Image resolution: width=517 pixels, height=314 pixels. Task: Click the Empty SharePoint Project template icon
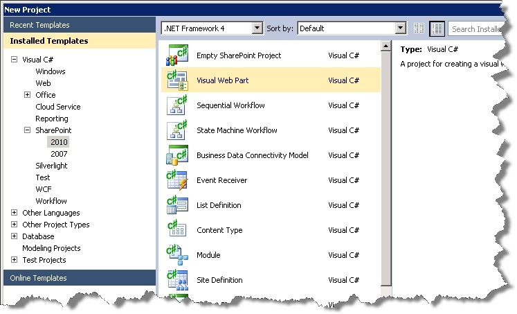(177, 55)
